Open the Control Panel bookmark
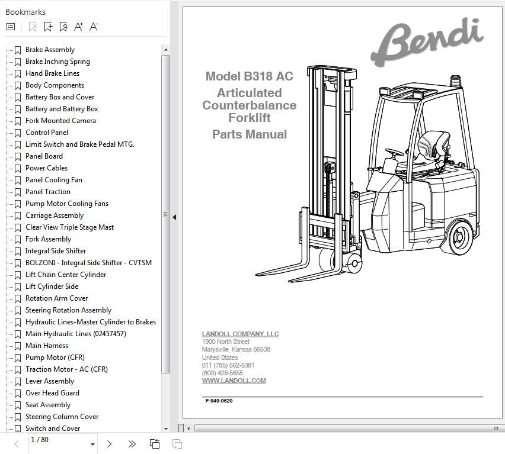 tap(47, 133)
